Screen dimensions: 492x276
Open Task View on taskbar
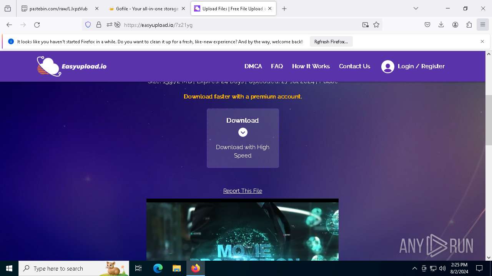[138, 268]
